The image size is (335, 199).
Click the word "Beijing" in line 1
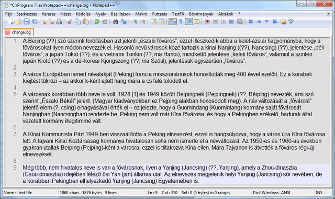point(36,41)
